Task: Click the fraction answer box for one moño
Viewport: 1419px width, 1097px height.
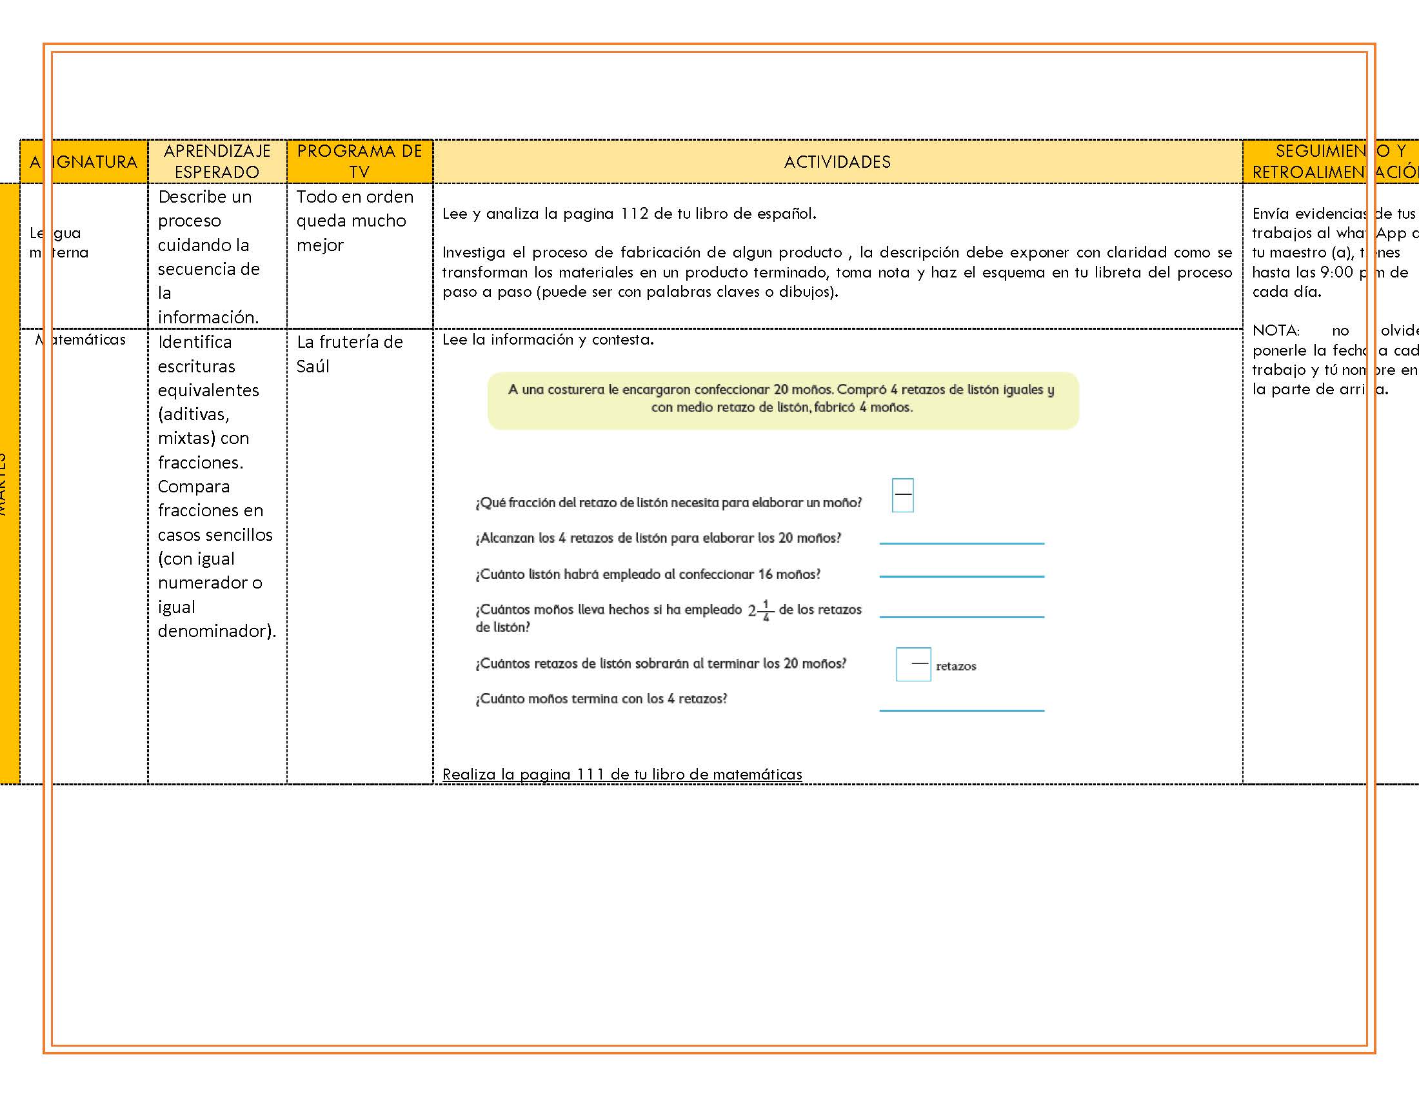Action: 902,494
